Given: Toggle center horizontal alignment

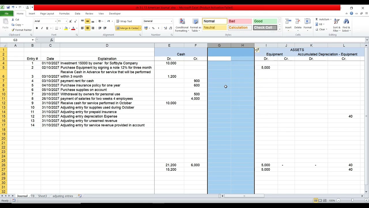Looking at the screenshot, I should pos(88,28).
